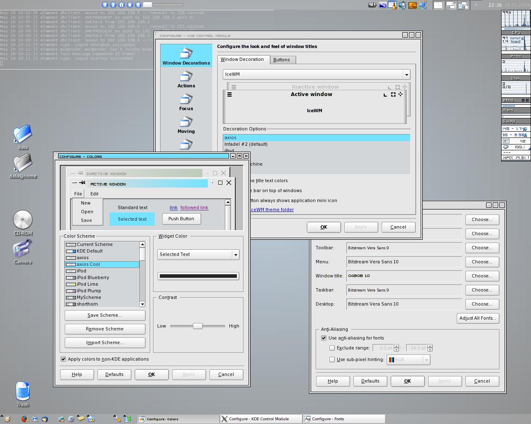Select iPod Blueberry color scheme
Image resolution: width=531 pixels, height=424 pixels.
tap(102, 277)
